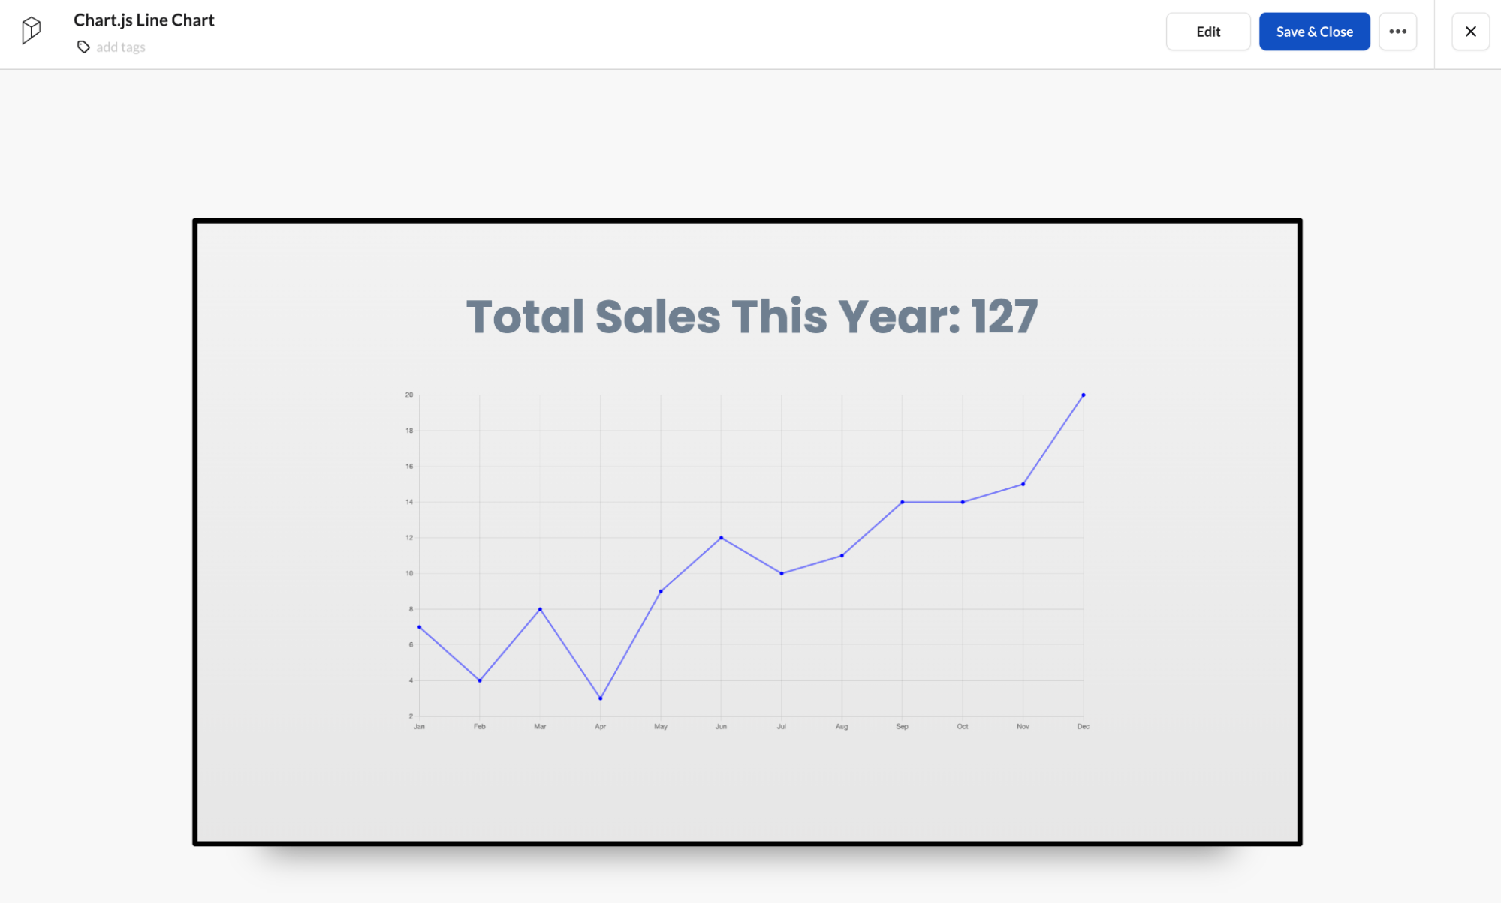
Task: Close the editor with the X icon
Action: click(1470, 32)
